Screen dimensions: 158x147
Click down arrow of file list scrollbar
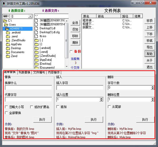(67, 66)
